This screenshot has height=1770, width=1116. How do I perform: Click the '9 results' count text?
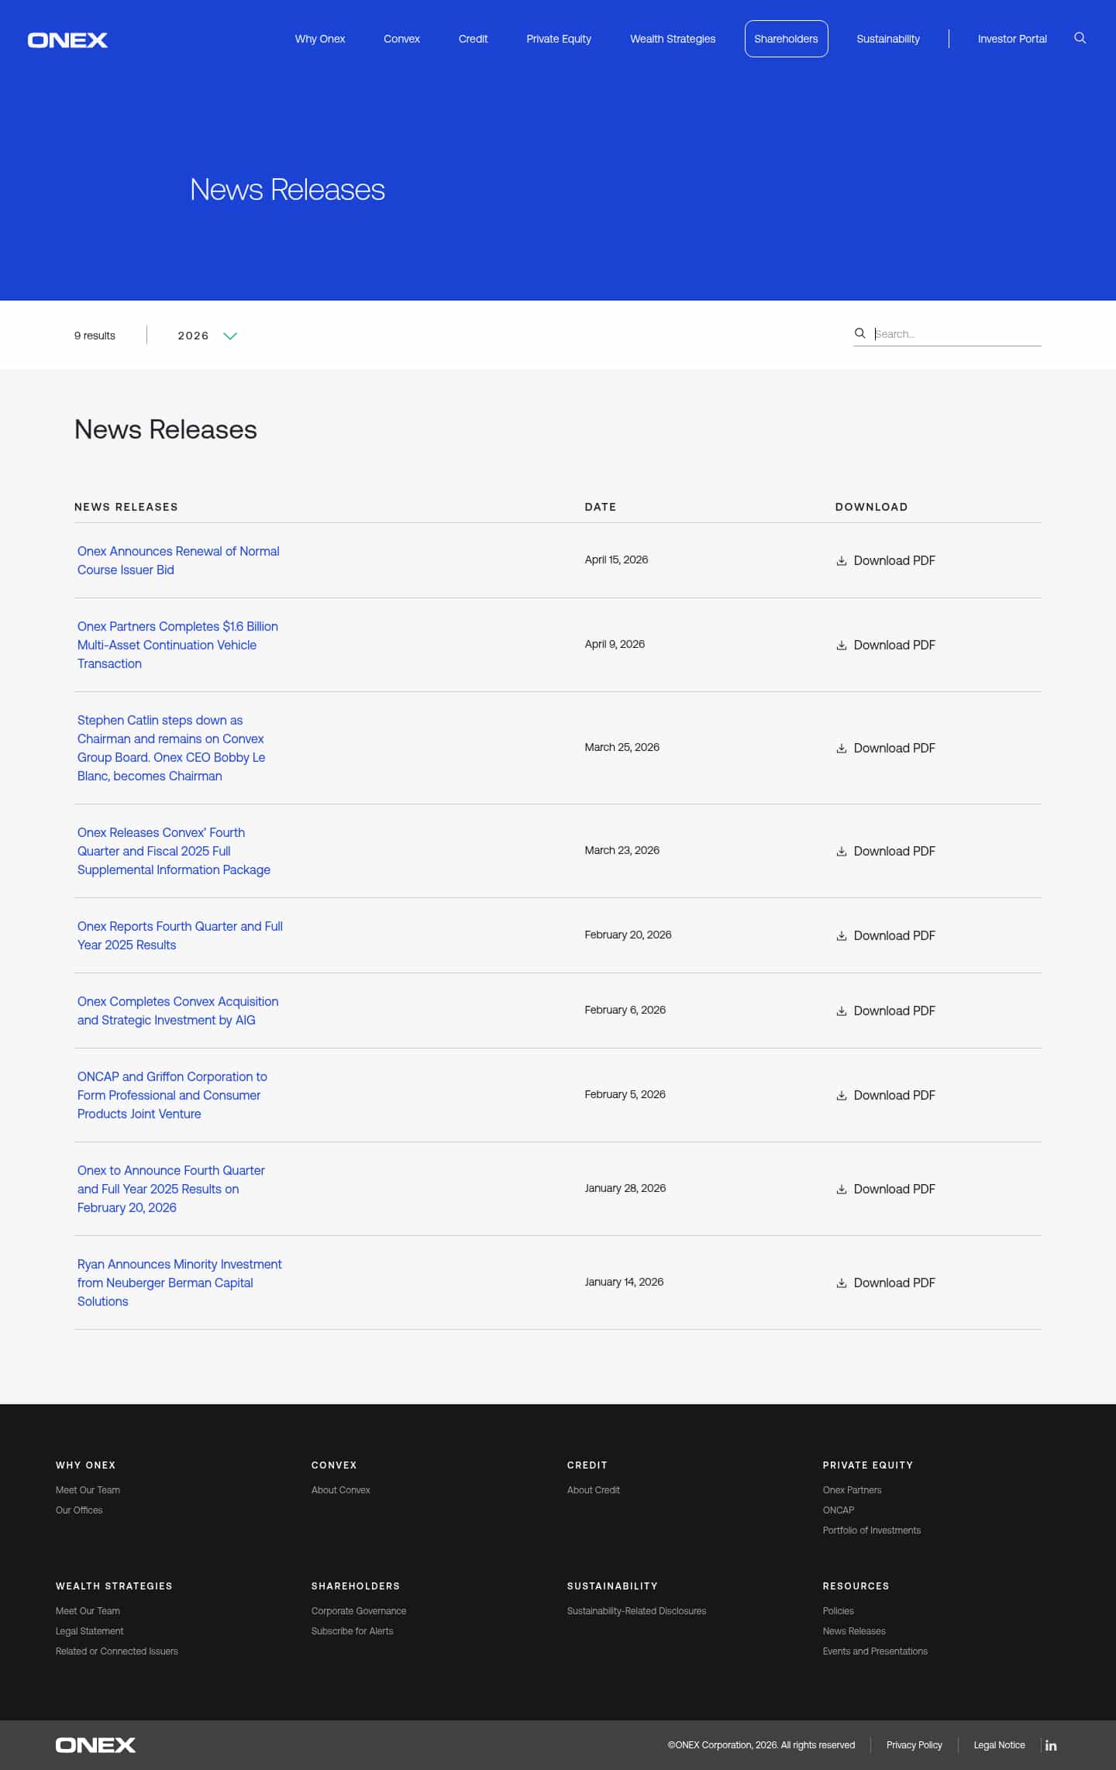click(95, 336)
